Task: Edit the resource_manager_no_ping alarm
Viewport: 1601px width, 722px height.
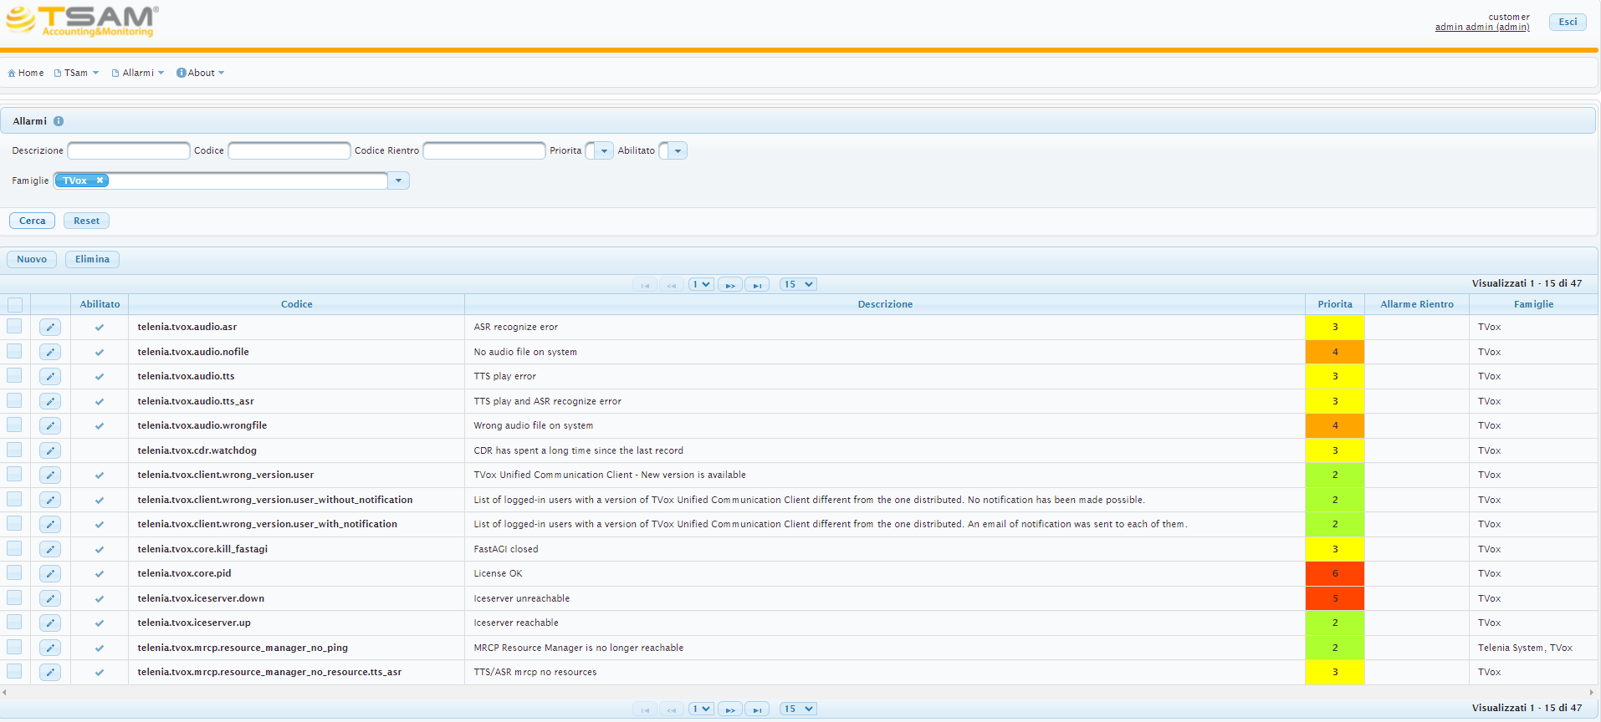Action: pos(50,648)
